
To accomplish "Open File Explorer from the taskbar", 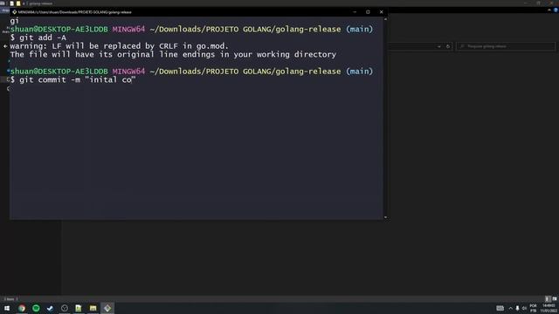I will (93, 308).
